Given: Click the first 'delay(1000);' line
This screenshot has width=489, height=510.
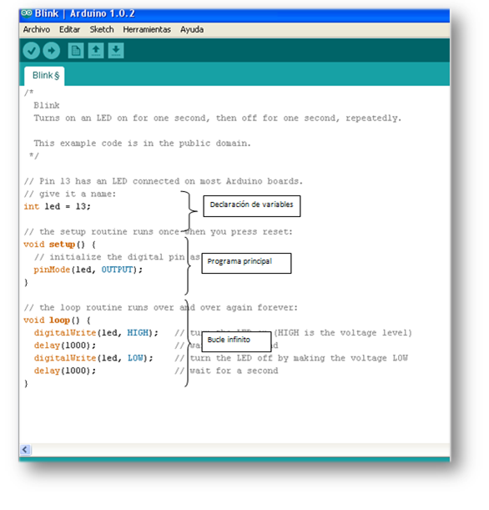Looking at the screenshot, I should point(65,346).
